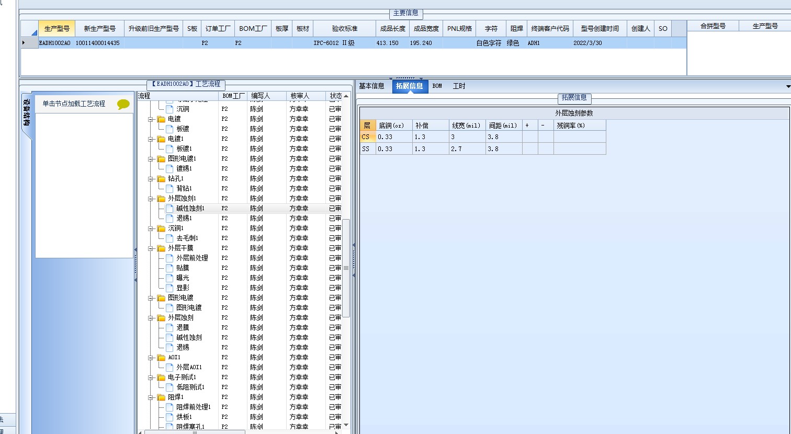The width and height of the screenshot is (791, 434).
Task: Click the document icon beside 板镀1
Action: click(169, 149)
